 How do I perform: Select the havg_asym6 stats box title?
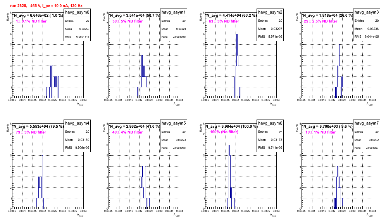(270, 123)
